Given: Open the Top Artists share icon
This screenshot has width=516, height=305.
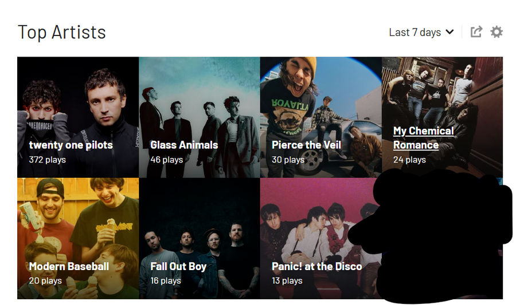Looking at the screenshot, I should 476,32.
